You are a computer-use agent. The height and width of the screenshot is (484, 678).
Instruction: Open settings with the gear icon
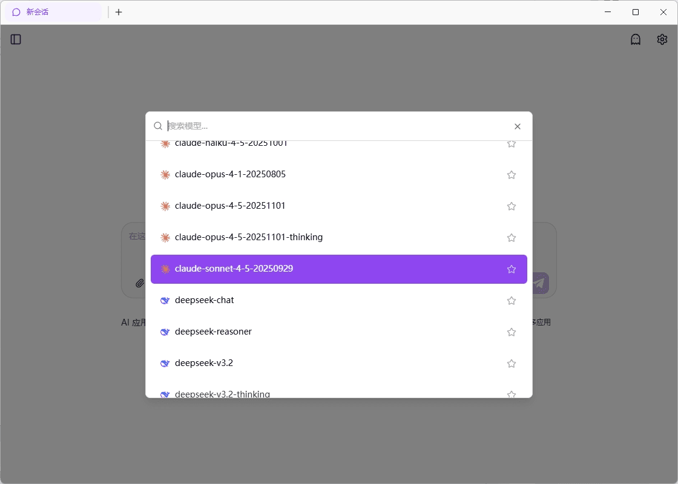tap(662, 39)
